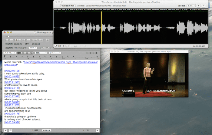Click the text 'and the skin you love to touch.'
Image resolution: width=212 pixels, height=135 pixels.
[x=21, y=85]
